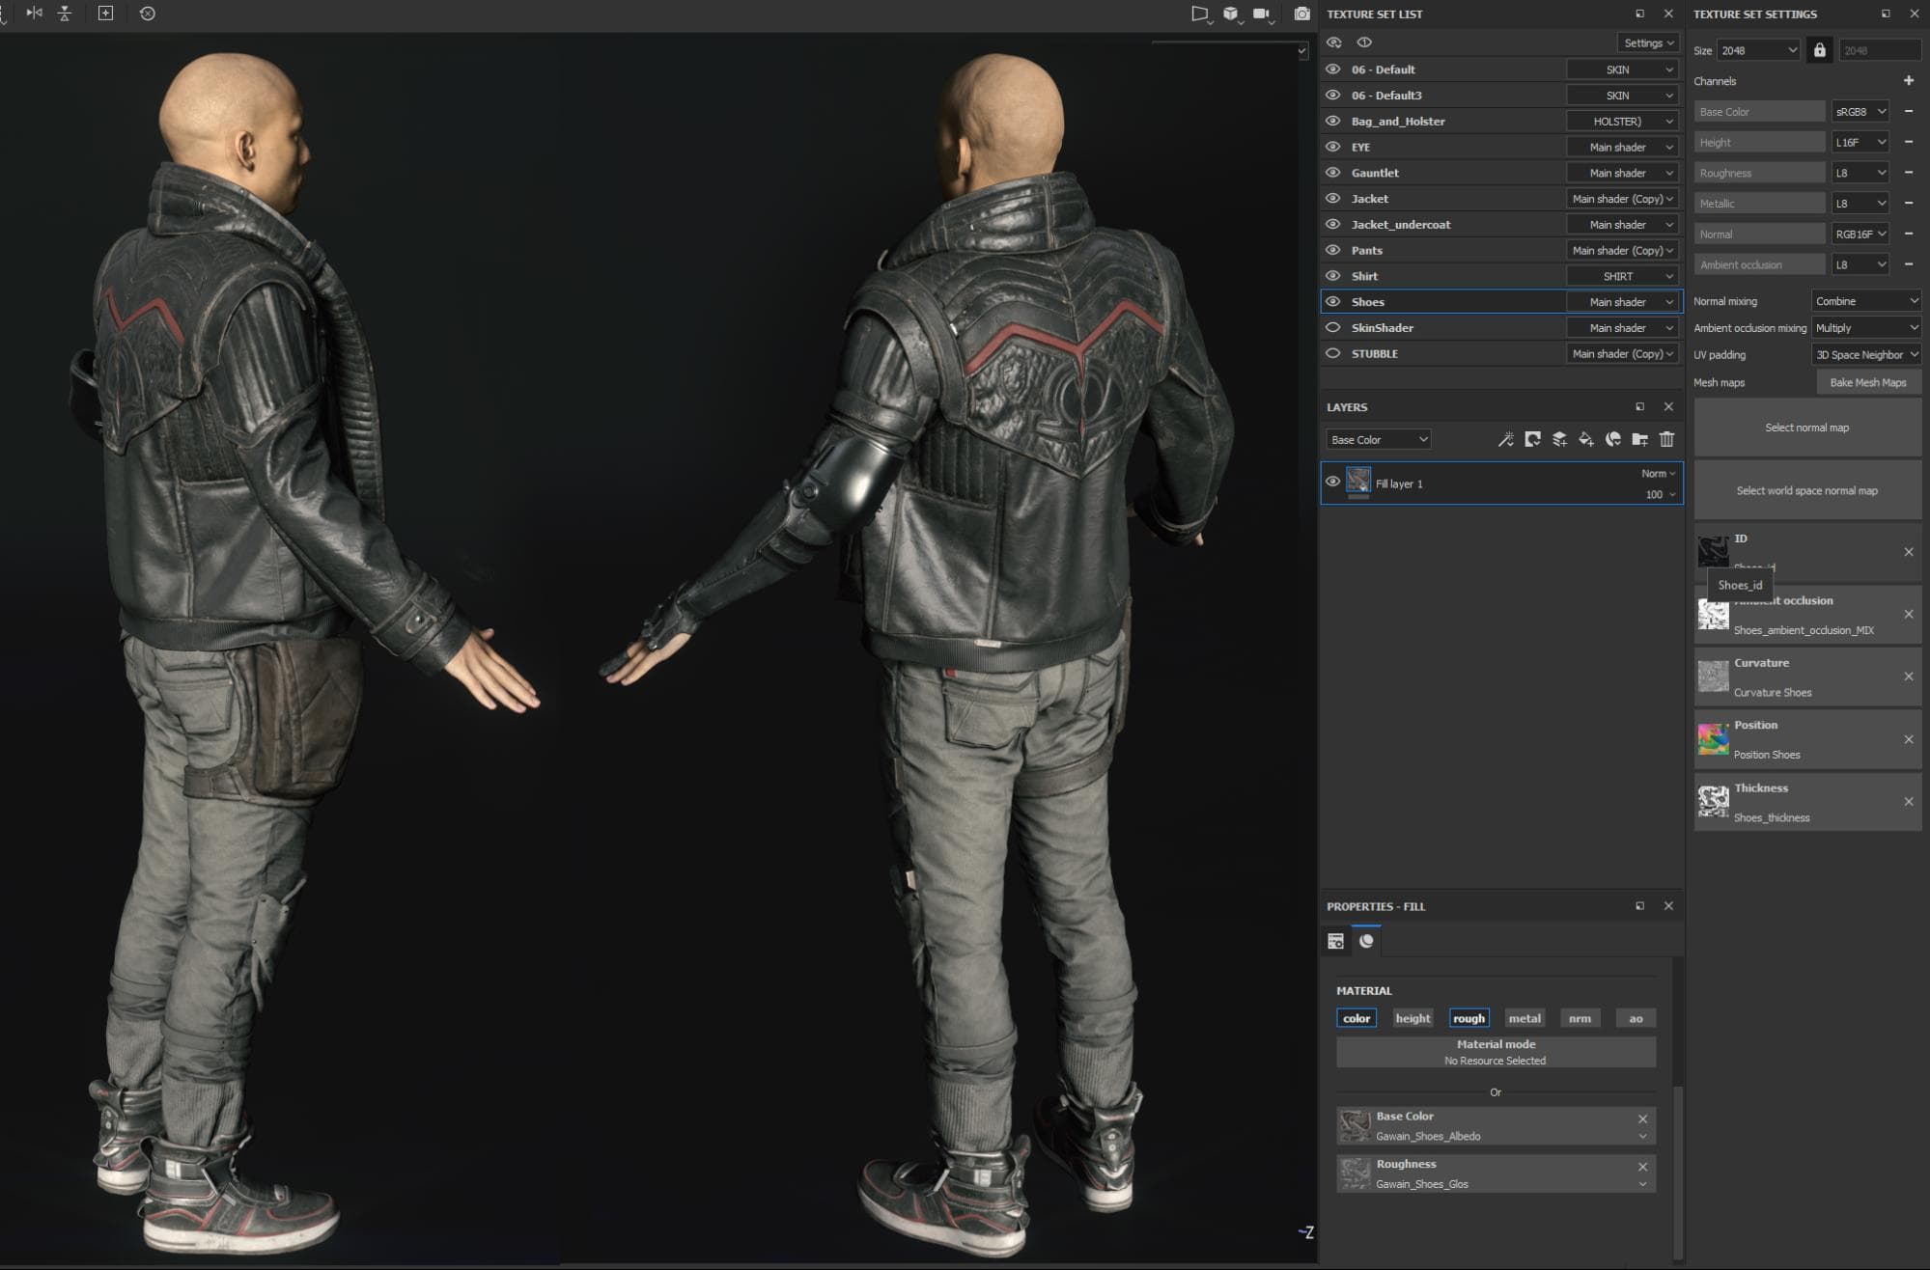Delete the selected layer with trash icon

1666,439
